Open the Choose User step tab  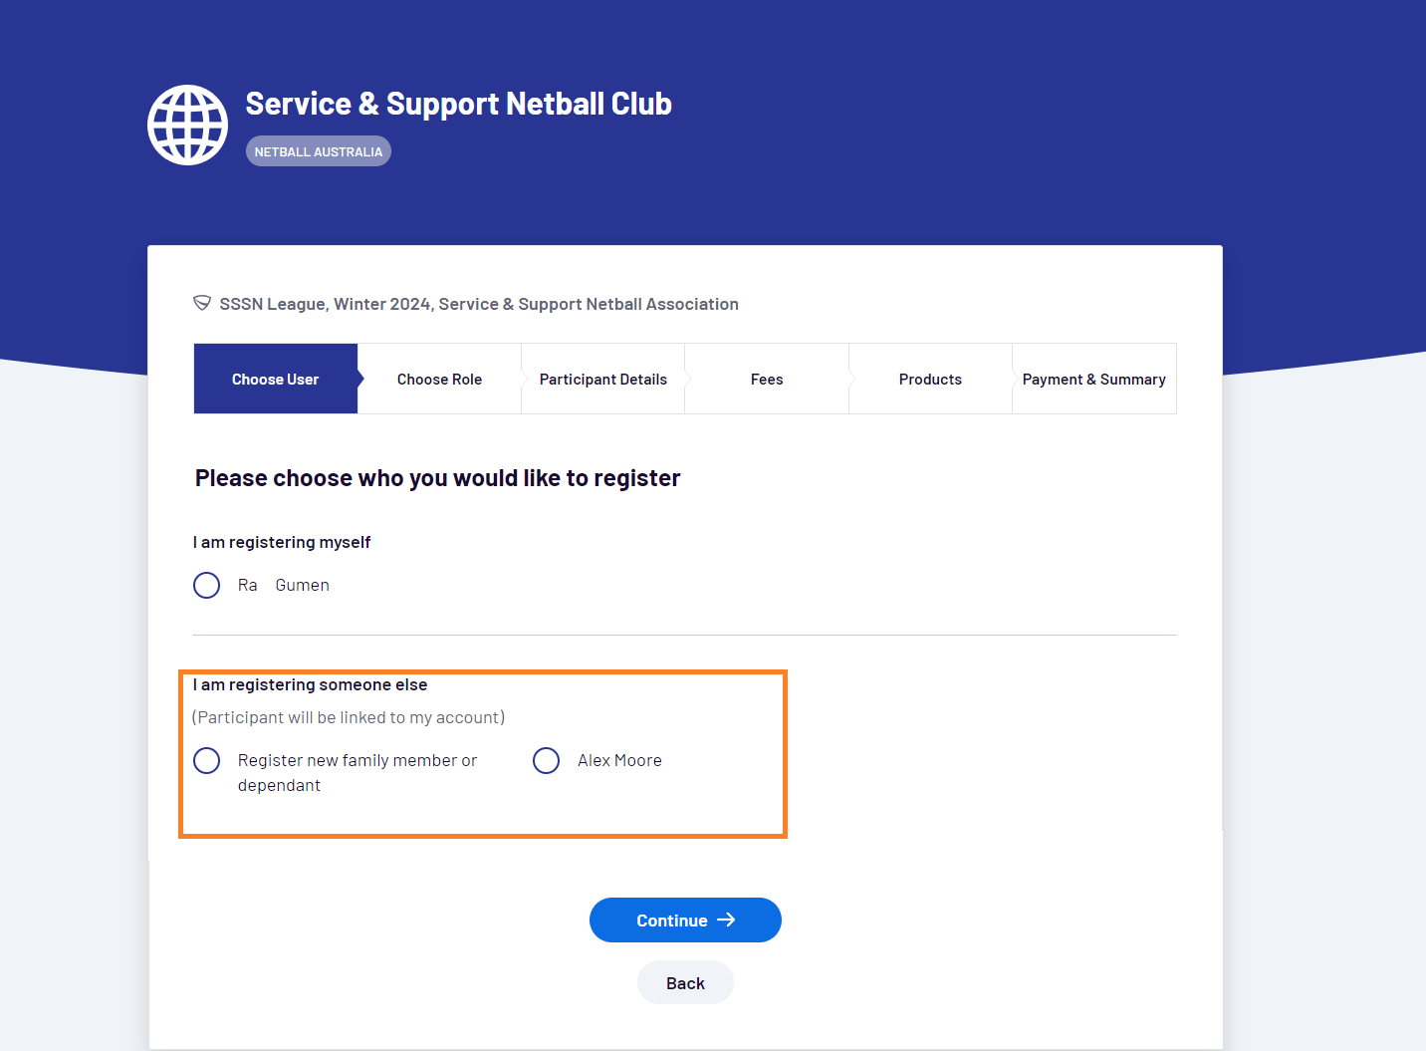pos(276,379)
